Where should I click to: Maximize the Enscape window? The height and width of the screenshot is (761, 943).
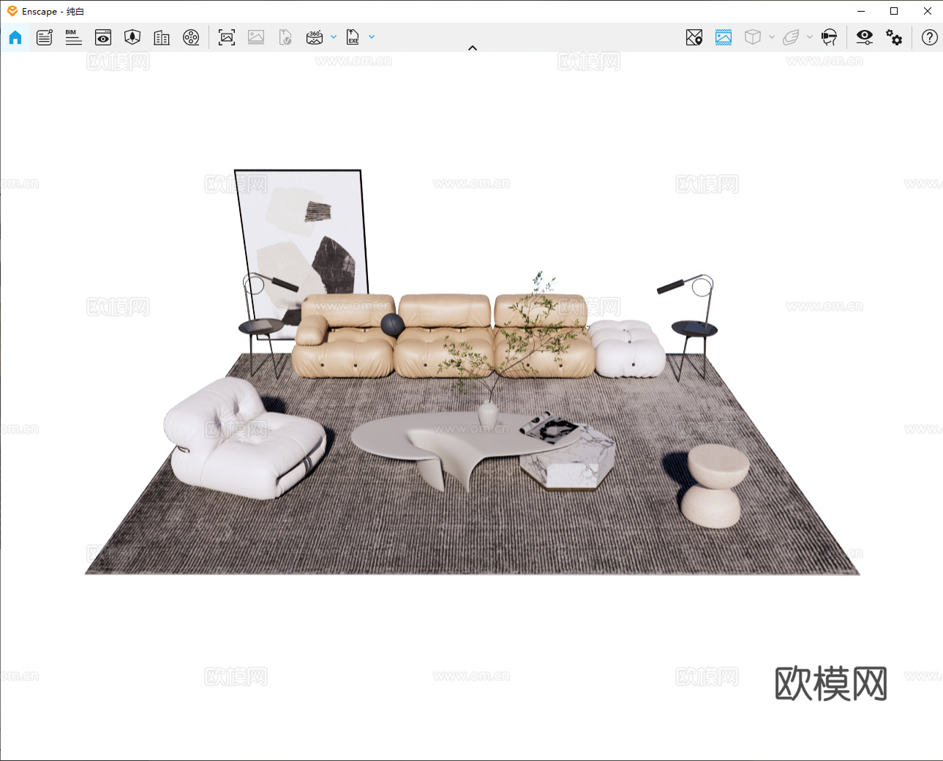coord(894,11)
